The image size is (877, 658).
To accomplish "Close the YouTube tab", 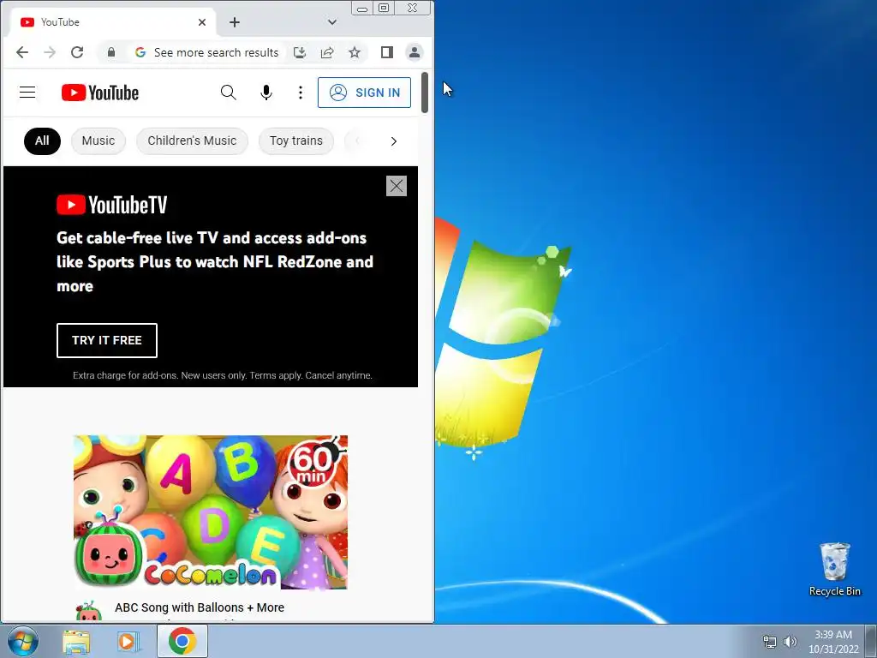I will pos(202,22).
